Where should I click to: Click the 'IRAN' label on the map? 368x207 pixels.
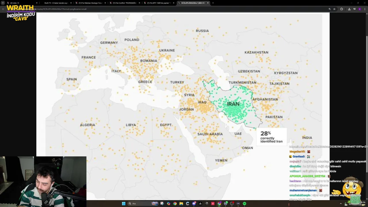click(x=233, y=104)
